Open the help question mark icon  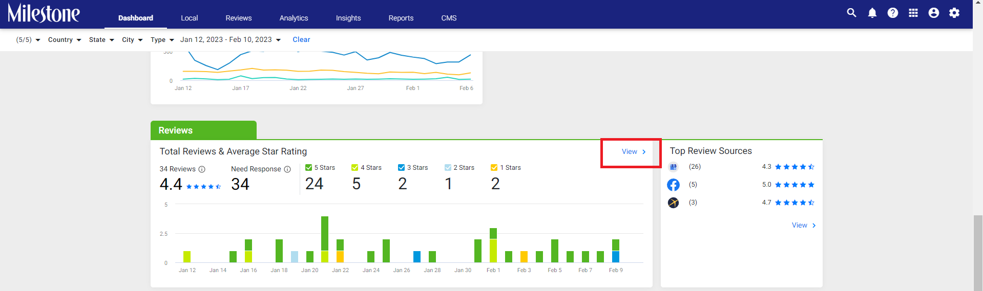(893, 13)
